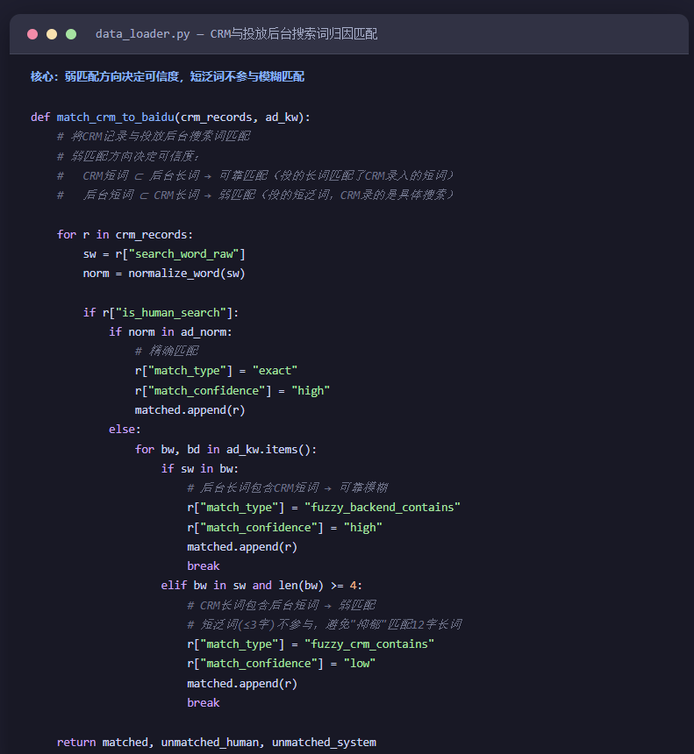This screenshot has height=754, width=694.
Task: Click the comment CRM长词包含后台短词 → 弱匹配
Action: pyautogui.click(x=281, y=606)
